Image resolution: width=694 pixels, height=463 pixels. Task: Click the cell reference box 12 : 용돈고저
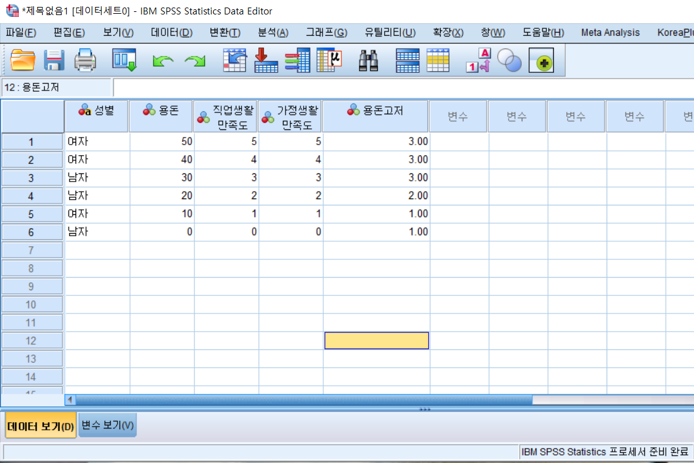tap(56, 87)
